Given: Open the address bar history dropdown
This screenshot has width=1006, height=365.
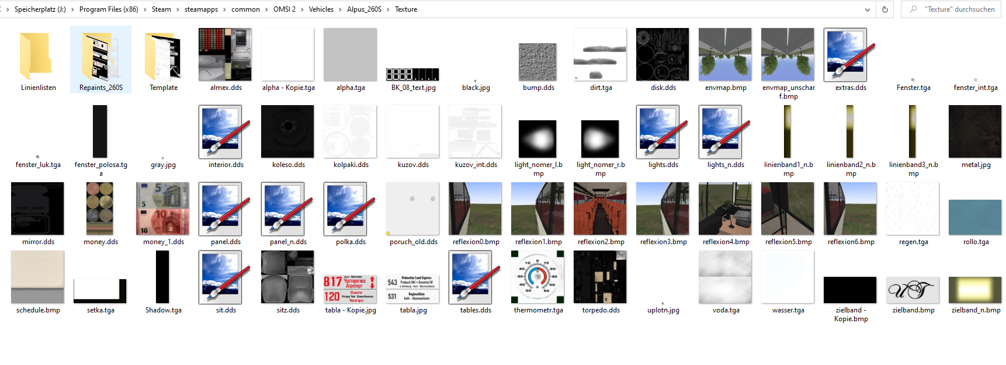Looking at the screenshot, I should [x=867, y=9].
